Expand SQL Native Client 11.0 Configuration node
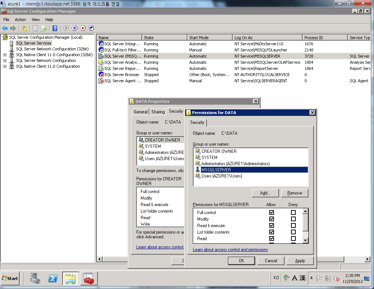 (5, 67)
